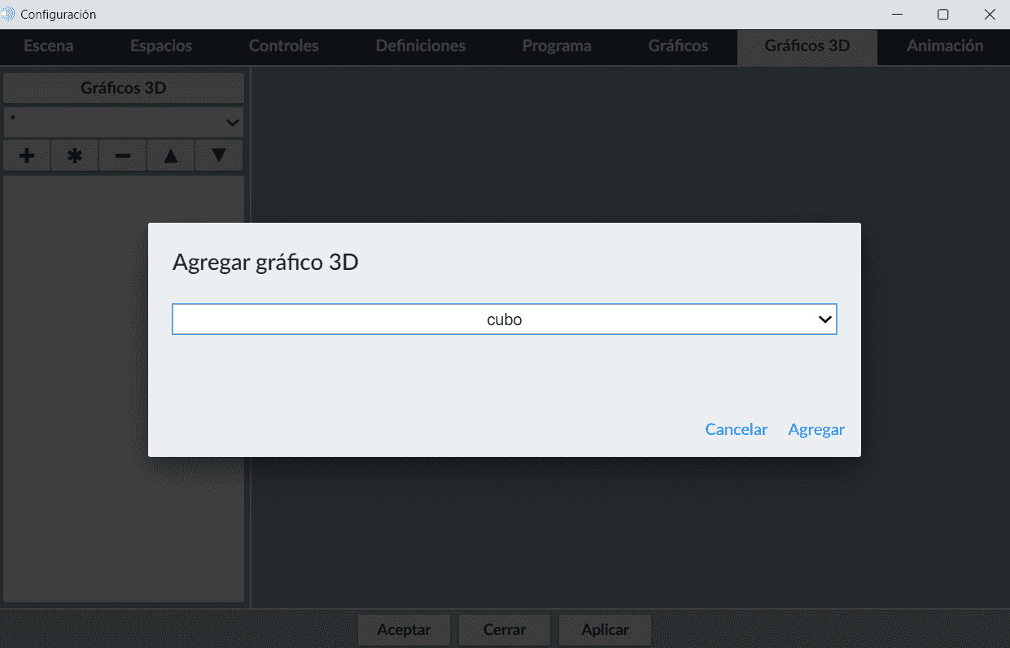This screenshot has height=648, width=1010.
Task: Click the up triangle move icon
Action: tap(171, 155)
